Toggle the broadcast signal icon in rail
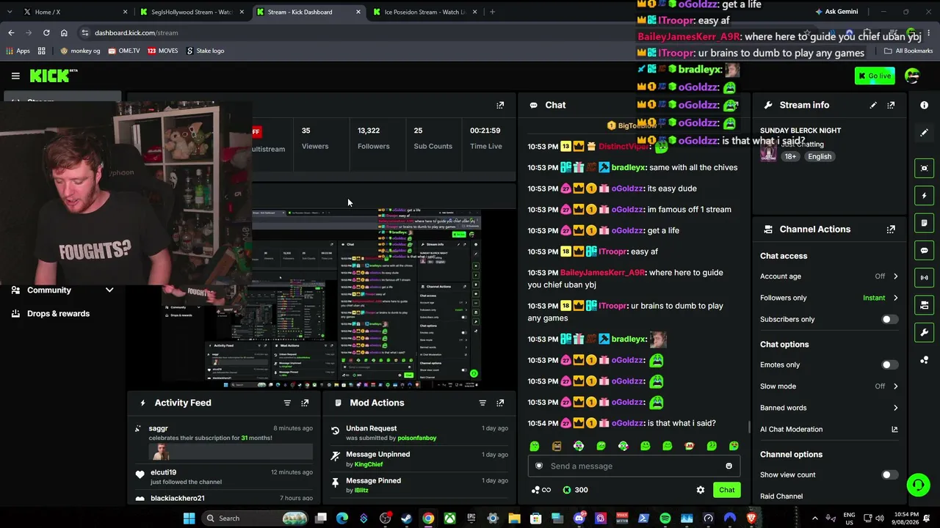Viewport: 940px width, 528px height. (925, 278)
